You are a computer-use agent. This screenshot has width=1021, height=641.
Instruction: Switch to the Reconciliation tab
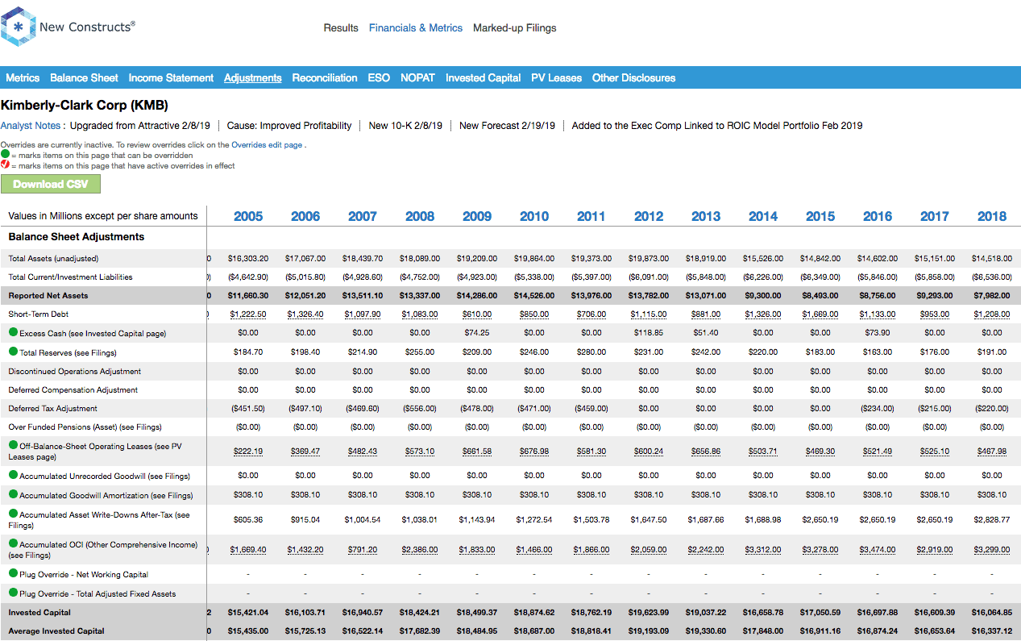pos(325,78)
